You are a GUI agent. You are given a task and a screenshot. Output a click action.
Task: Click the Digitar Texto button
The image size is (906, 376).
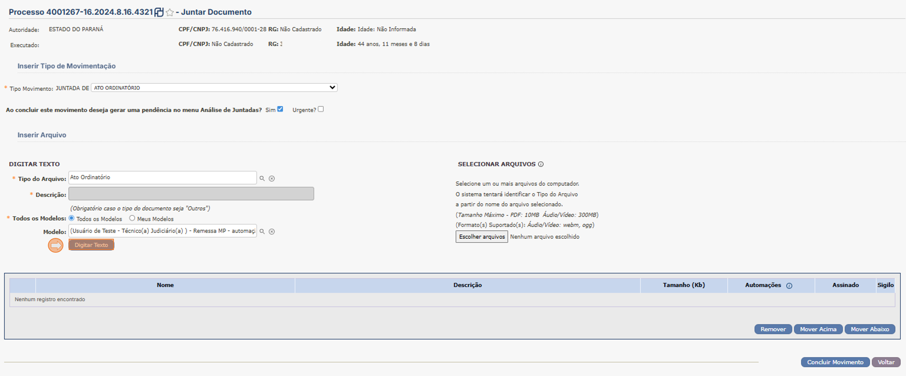pyautogui.click(x=91, y=245)
